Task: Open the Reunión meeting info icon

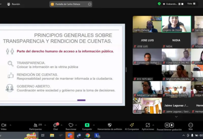Action: (9, 4)
